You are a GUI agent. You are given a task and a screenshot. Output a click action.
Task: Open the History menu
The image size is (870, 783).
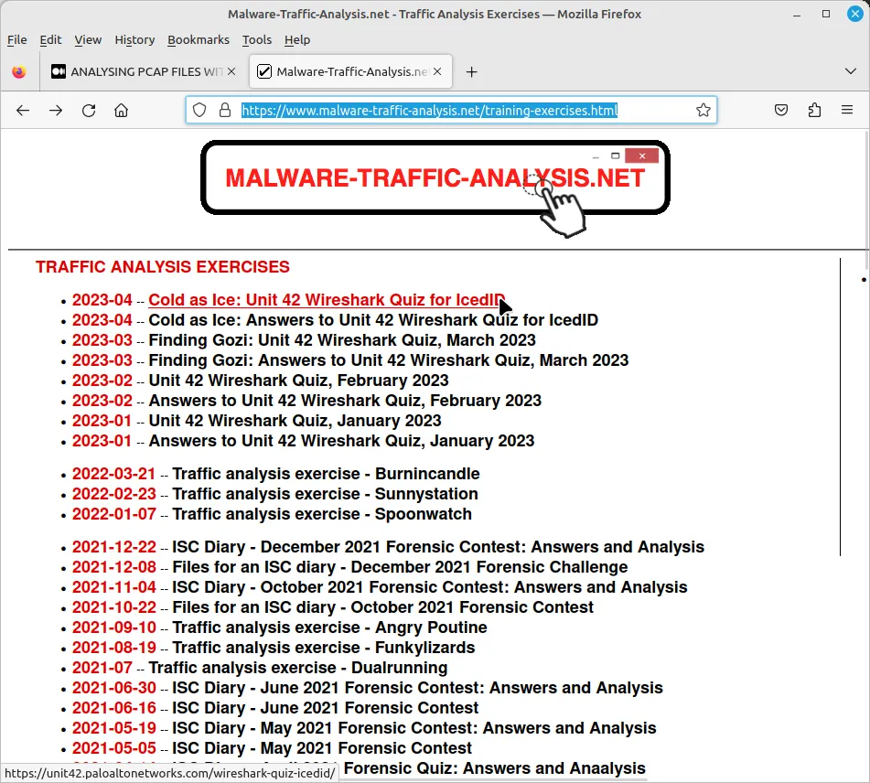click(134, 40)
